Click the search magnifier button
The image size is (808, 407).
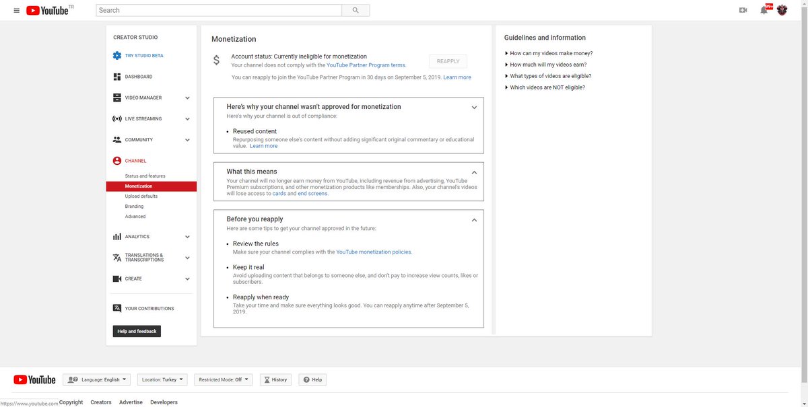click(x=356, y=11)
